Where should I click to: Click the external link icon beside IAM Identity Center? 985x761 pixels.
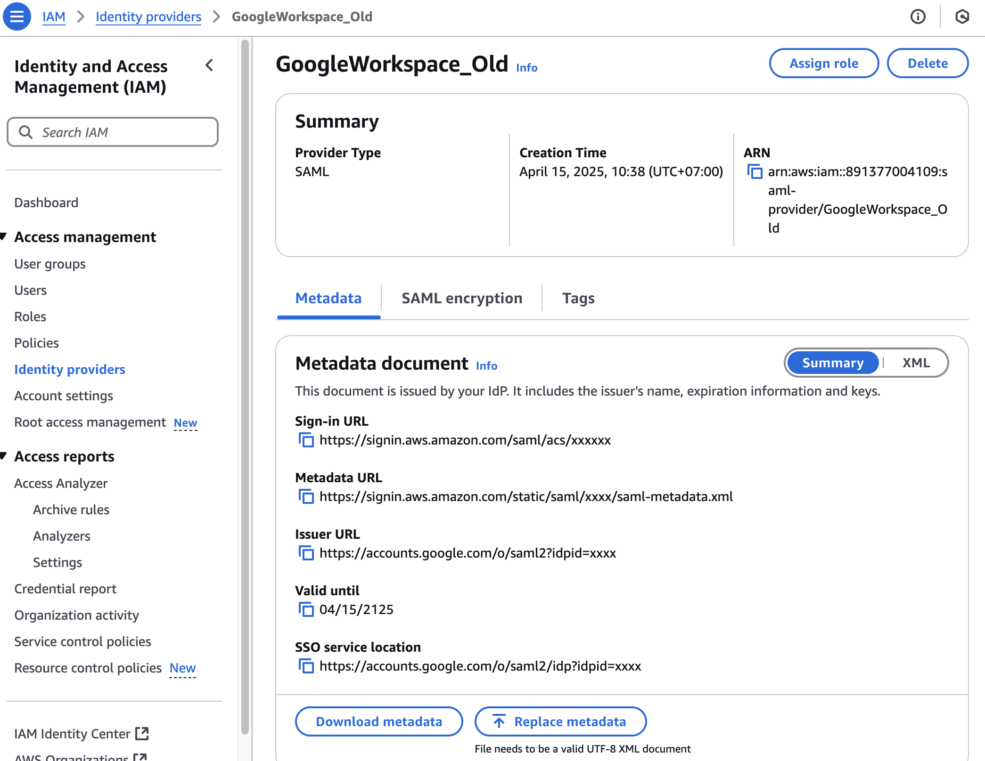(142, 733)
